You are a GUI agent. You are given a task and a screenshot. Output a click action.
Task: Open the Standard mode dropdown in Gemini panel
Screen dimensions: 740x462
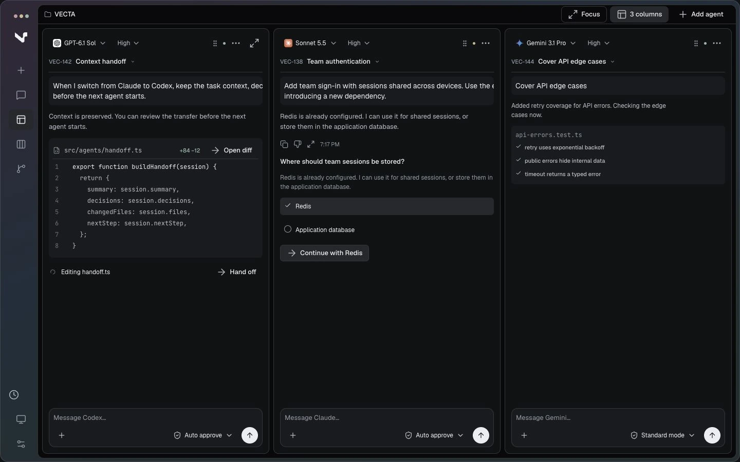click(x=662, y=435)
